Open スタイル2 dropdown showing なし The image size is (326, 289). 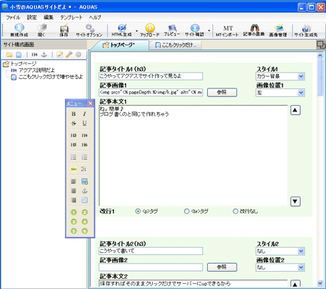pyautogui.click(x=280, y=251)
